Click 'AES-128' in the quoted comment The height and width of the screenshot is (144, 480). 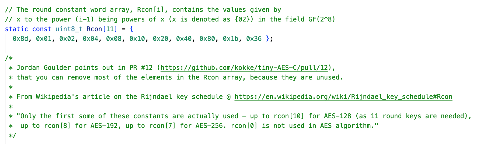[x=337, y=116]
